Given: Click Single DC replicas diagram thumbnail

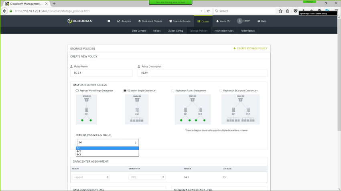Looking at the screenshot, I should (86, 109).
